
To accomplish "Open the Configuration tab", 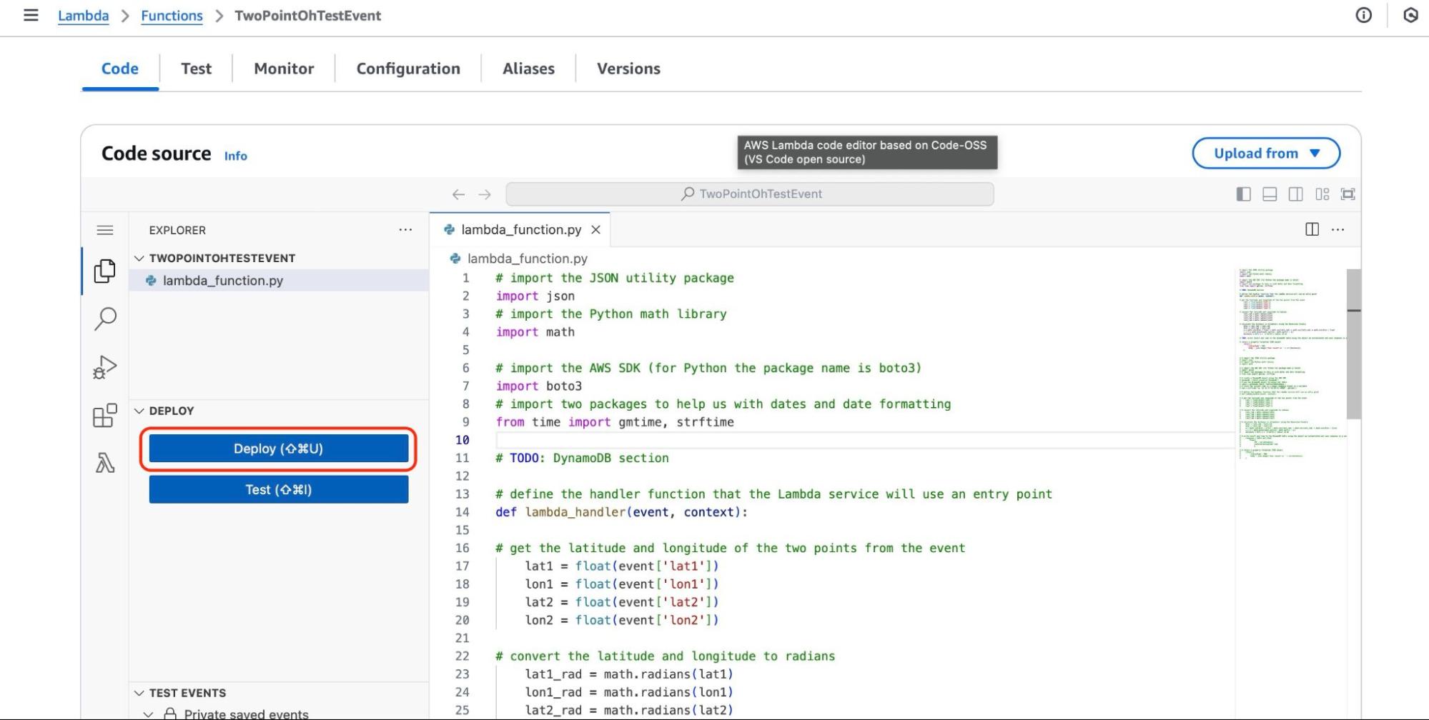I will click(408, 69).
